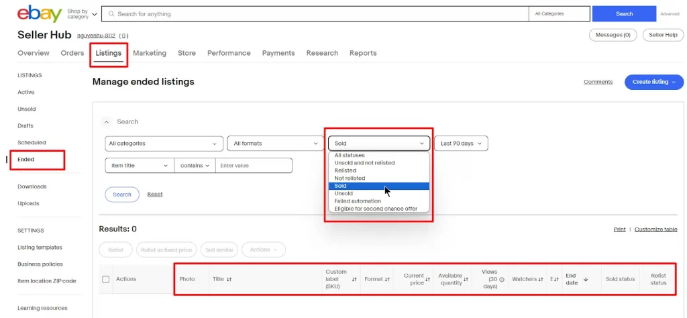Open Customize table link
This screenshot has width=687, height=318.
tap(656, 229)
